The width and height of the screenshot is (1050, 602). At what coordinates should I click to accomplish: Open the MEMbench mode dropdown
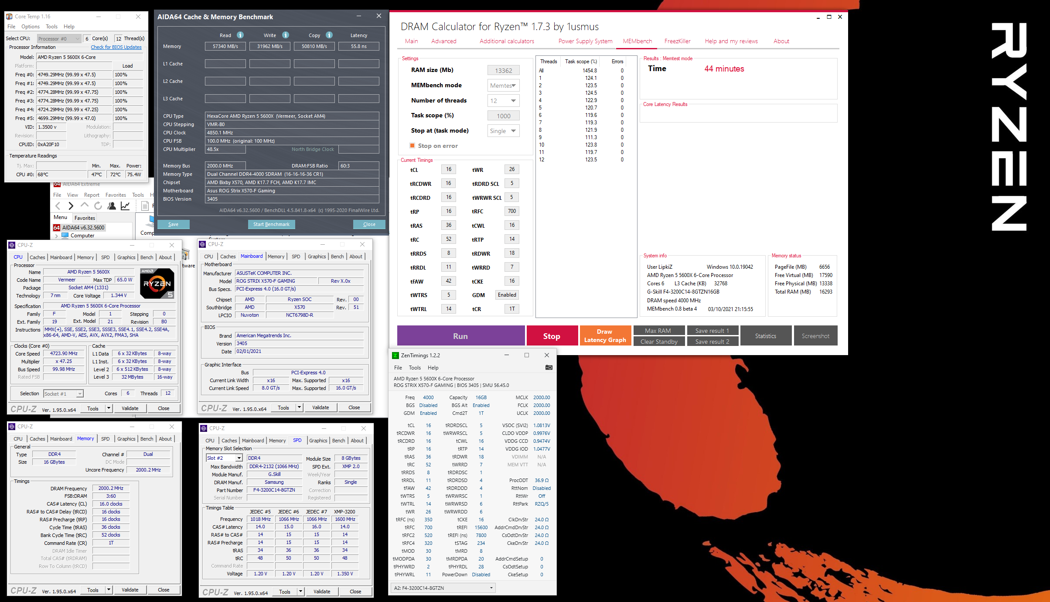pyautogui.click(x=503, y=86)
